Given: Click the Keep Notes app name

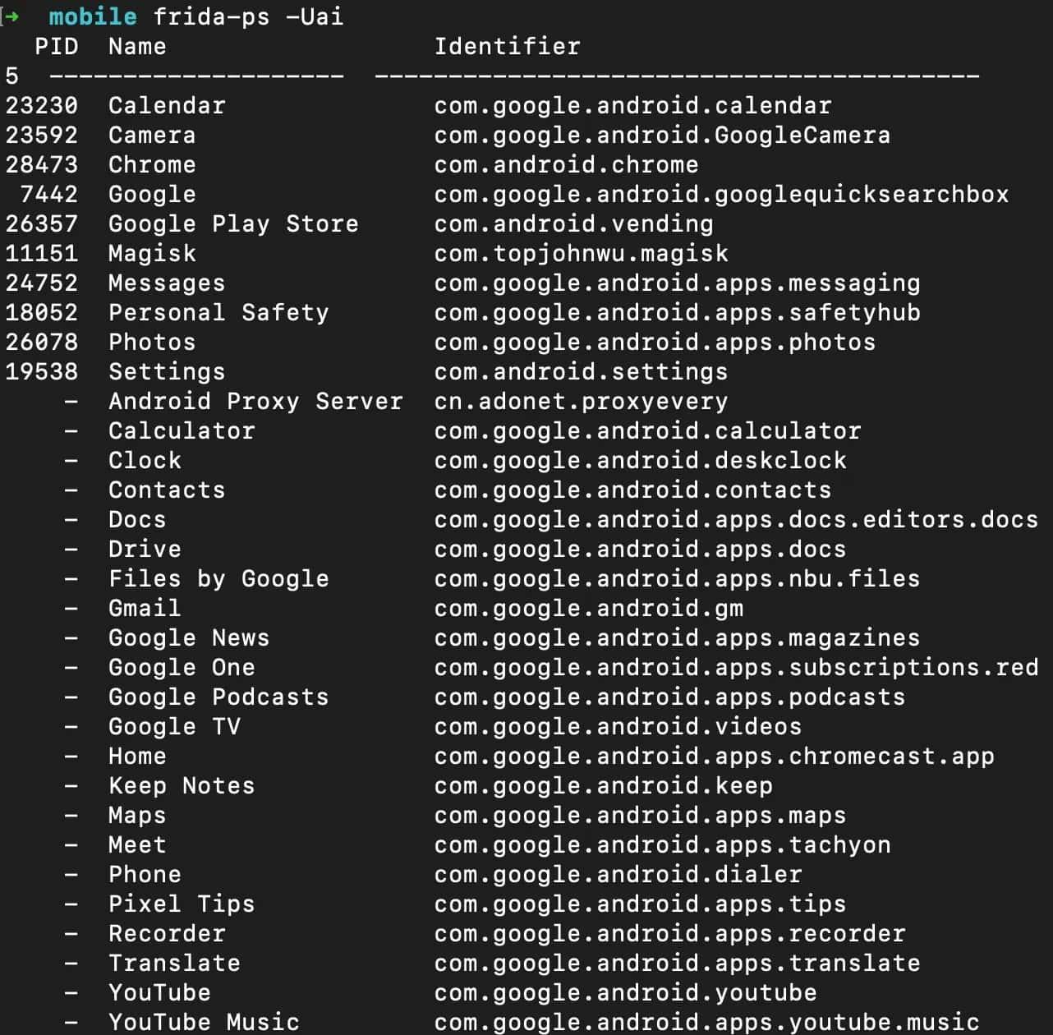Looking at the screenshot, I should pyautogui.click(x=182, y=785).
